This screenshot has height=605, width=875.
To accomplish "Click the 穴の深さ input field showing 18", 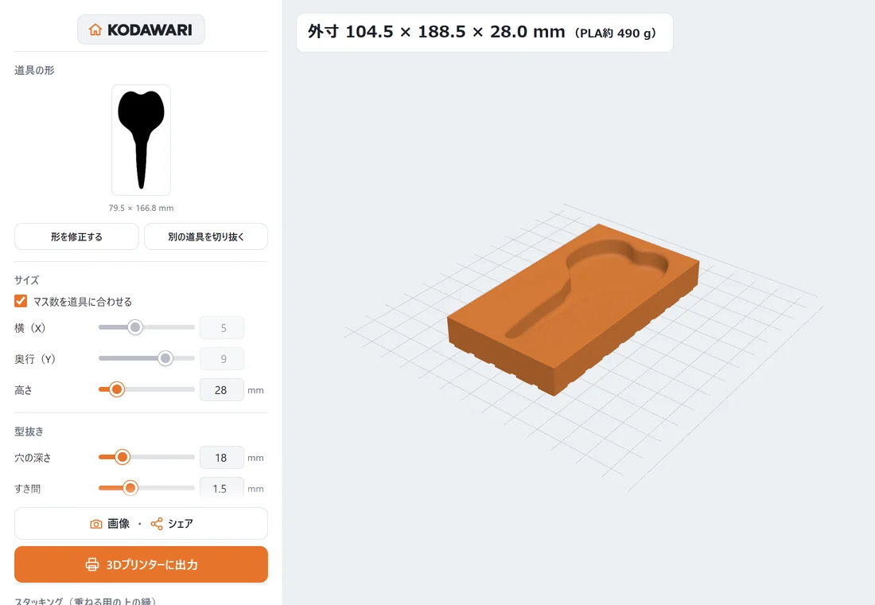I will (222, 458).
